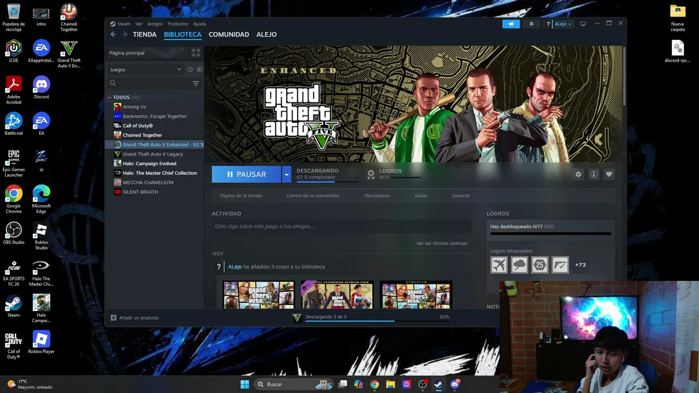Open the ALejo account dropdown

[562, 24]
